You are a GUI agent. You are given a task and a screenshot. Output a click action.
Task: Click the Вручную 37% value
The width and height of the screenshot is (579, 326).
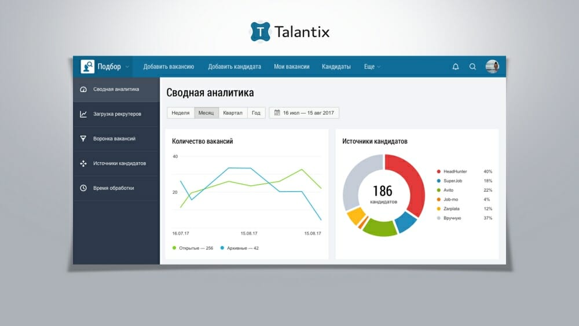488,218
